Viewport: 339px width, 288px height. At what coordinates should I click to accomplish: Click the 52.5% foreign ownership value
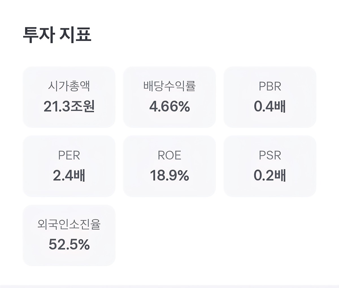coord(69,245)
